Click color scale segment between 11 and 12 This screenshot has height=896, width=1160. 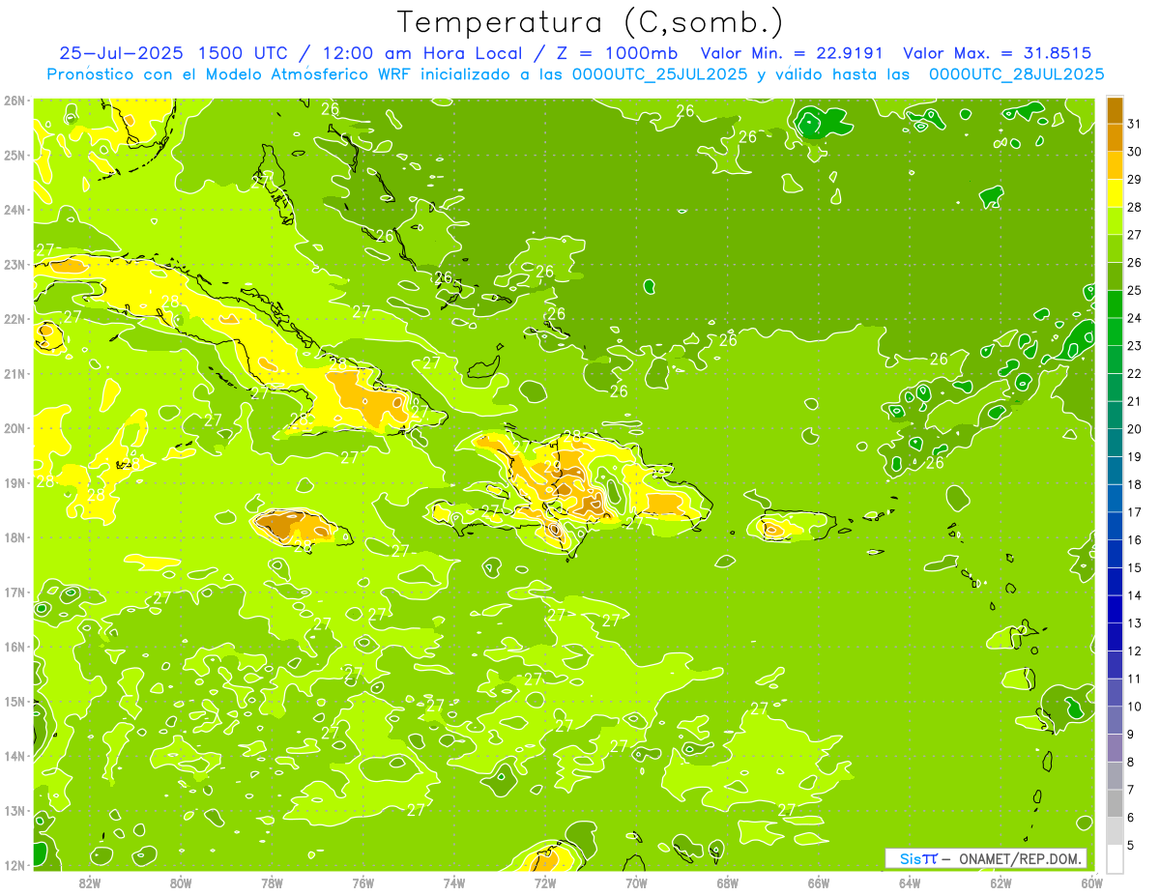point(1115,665)
